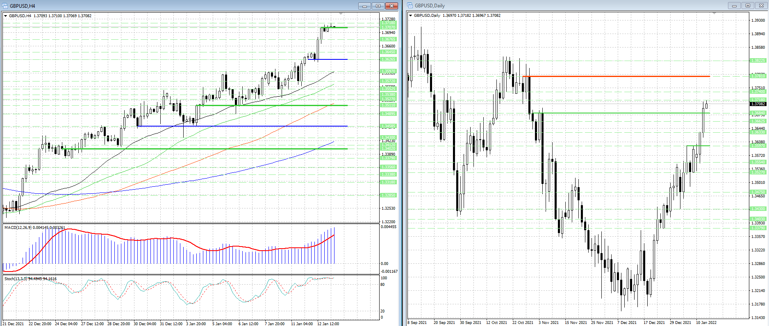769x326 pixels.
Task: Click the 1.39300 price label on Daily scale
Action: 758,20
